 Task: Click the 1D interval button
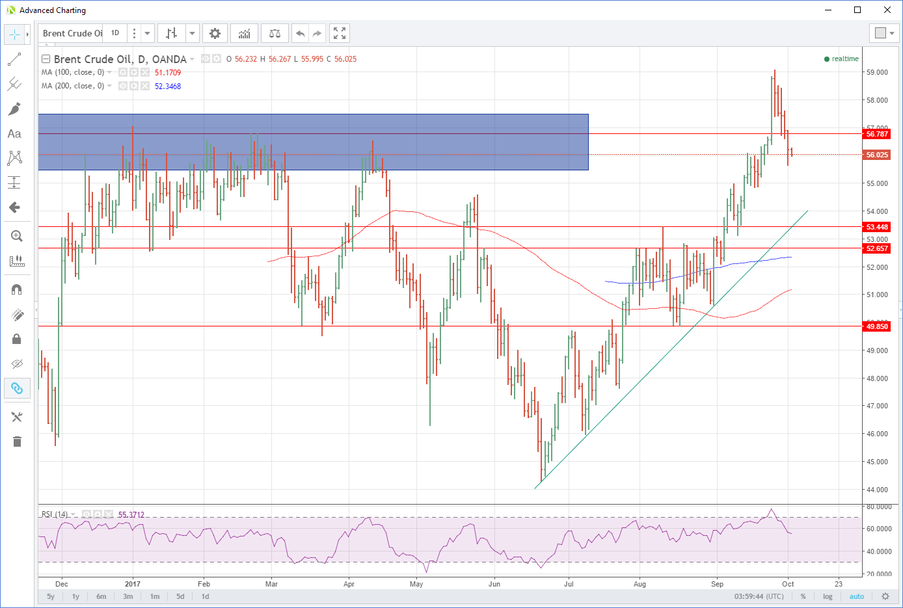115,33
